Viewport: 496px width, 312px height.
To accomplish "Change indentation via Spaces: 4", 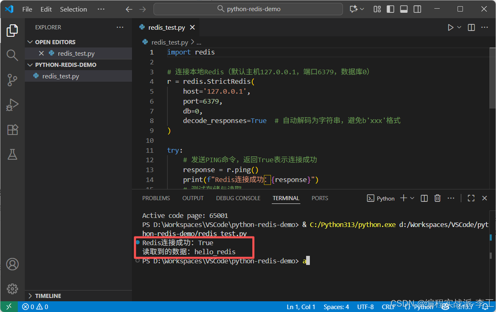I will tap(336, 307).
